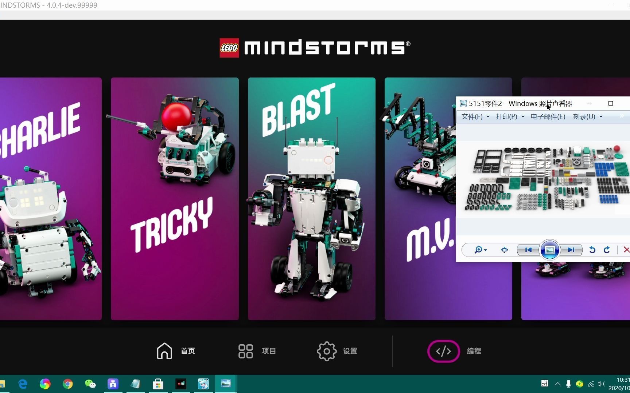630x393 pixels.
Task: Expand the 刻录(U) dropdown arrow
Action: coord(601,117)
